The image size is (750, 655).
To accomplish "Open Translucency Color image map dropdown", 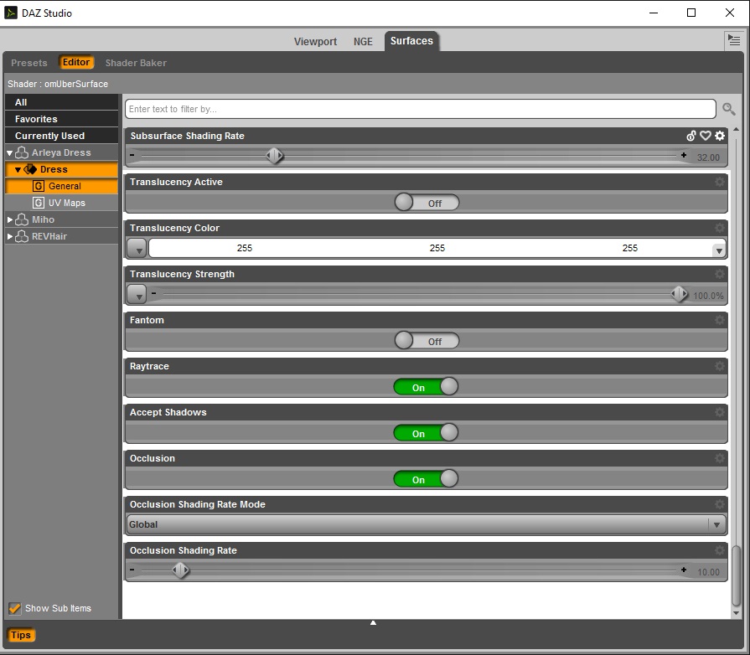I will coord(137,248).
